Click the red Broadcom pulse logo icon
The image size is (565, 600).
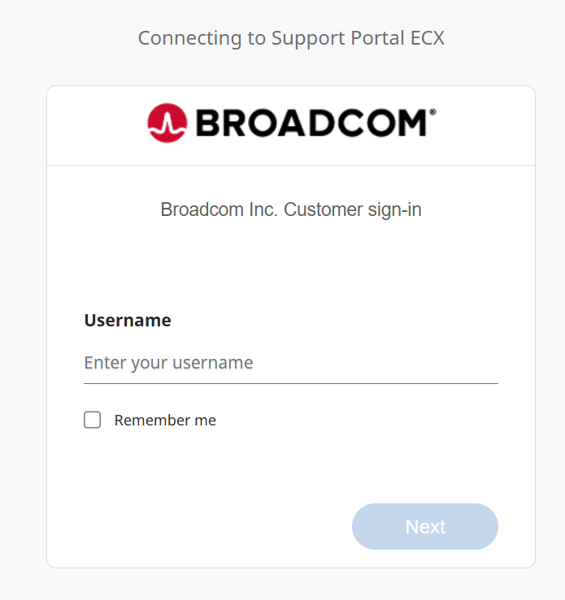pyautogui.click(x=167, y=123)
